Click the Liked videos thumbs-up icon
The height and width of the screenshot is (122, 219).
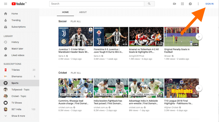[5, 55]
